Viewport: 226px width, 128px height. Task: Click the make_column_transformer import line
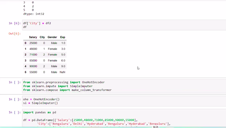67,90
